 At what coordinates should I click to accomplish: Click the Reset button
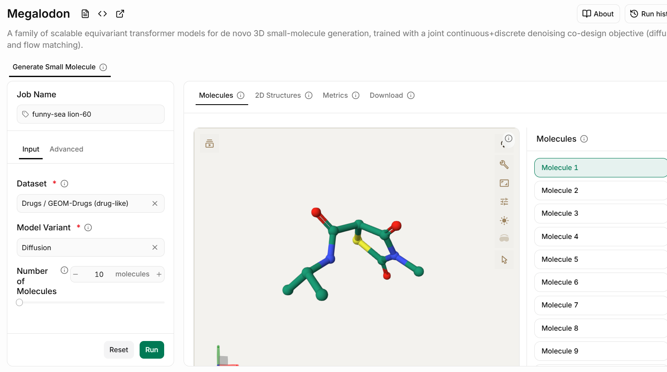coord(118,350)
